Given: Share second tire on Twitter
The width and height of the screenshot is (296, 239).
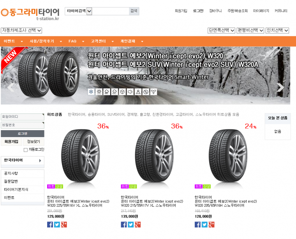Looking at the screenshot, I should point(130,225).
